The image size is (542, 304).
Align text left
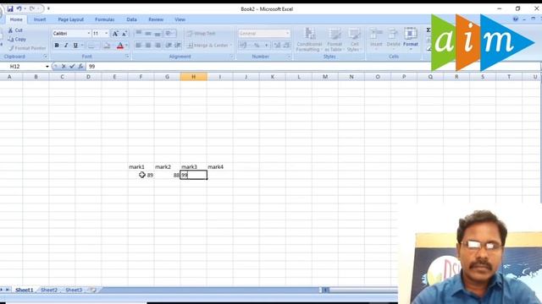[139, 46]
